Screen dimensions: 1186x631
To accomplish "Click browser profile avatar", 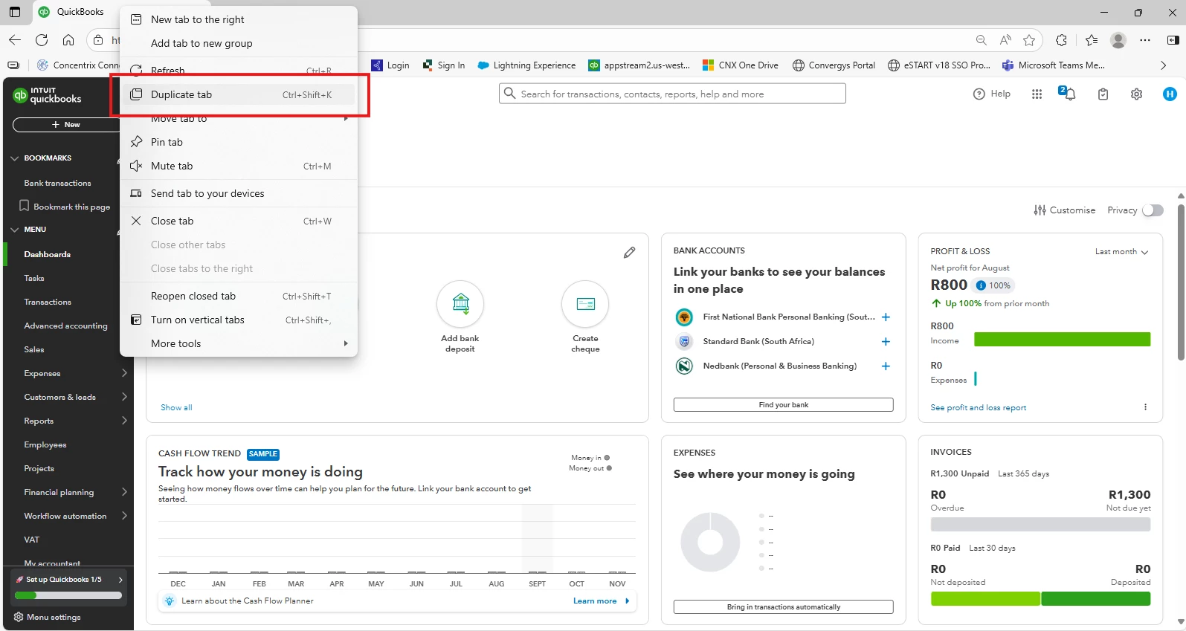I will tap(1118, 40).
